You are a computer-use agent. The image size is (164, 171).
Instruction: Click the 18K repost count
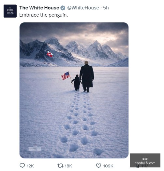coord(68,166)
